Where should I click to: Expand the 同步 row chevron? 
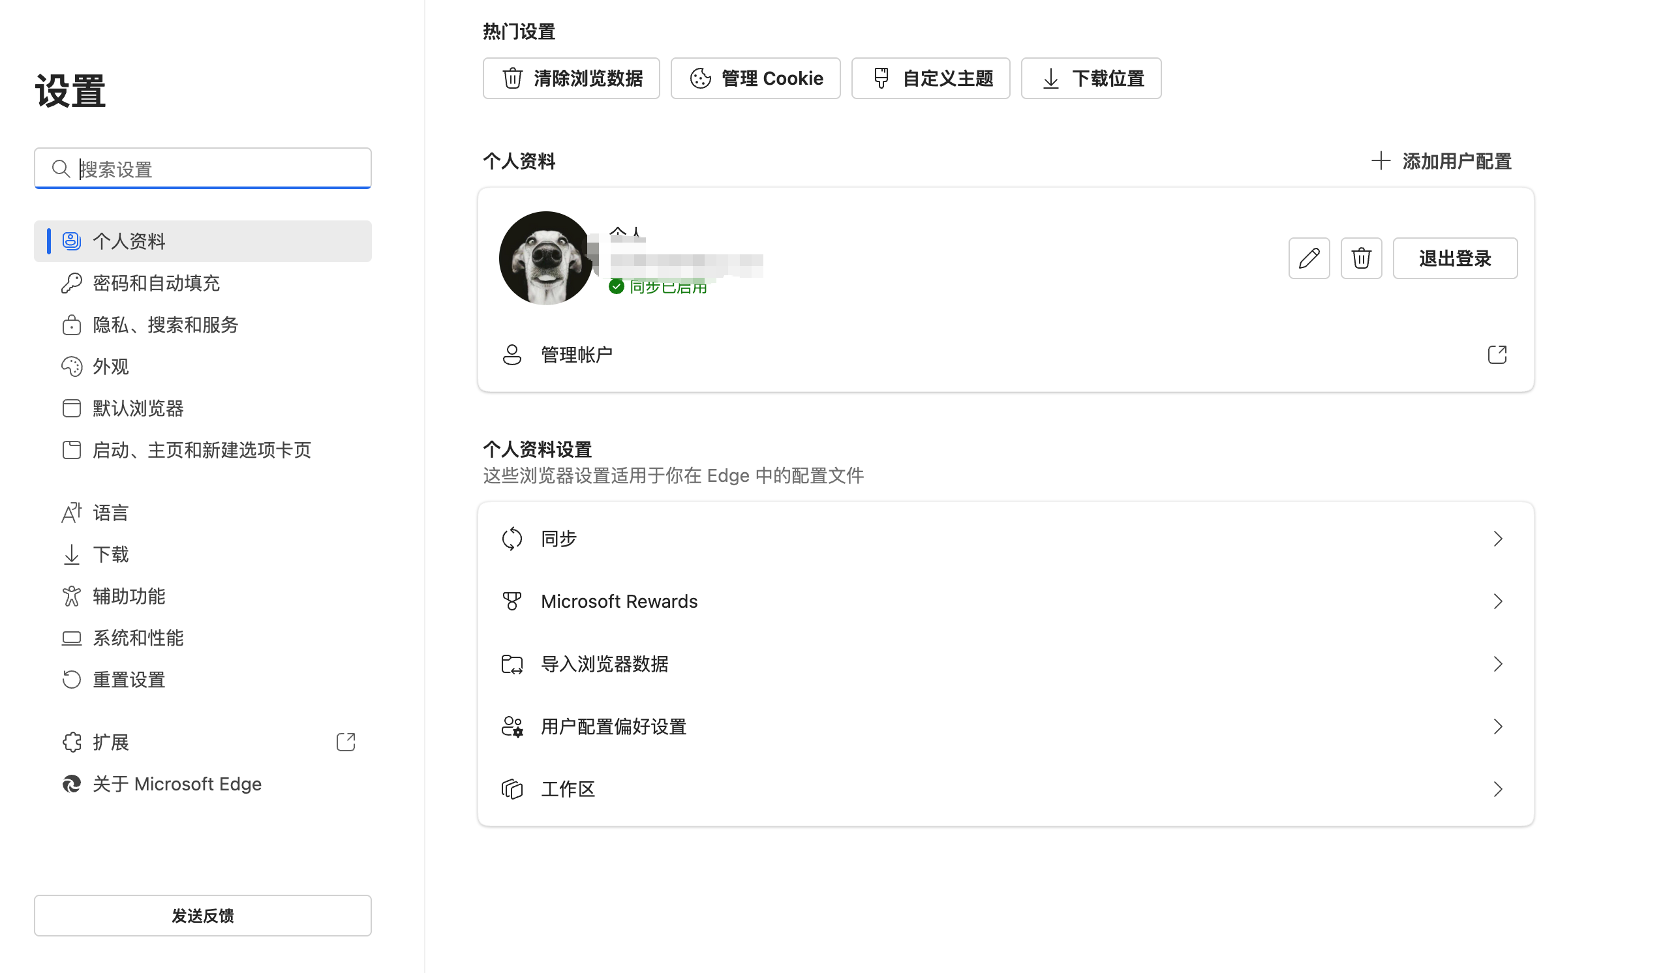pyautogui.click(x=1497, y=539)
